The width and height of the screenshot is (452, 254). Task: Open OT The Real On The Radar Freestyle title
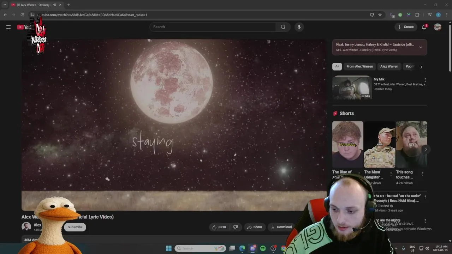tap(397, 198)
